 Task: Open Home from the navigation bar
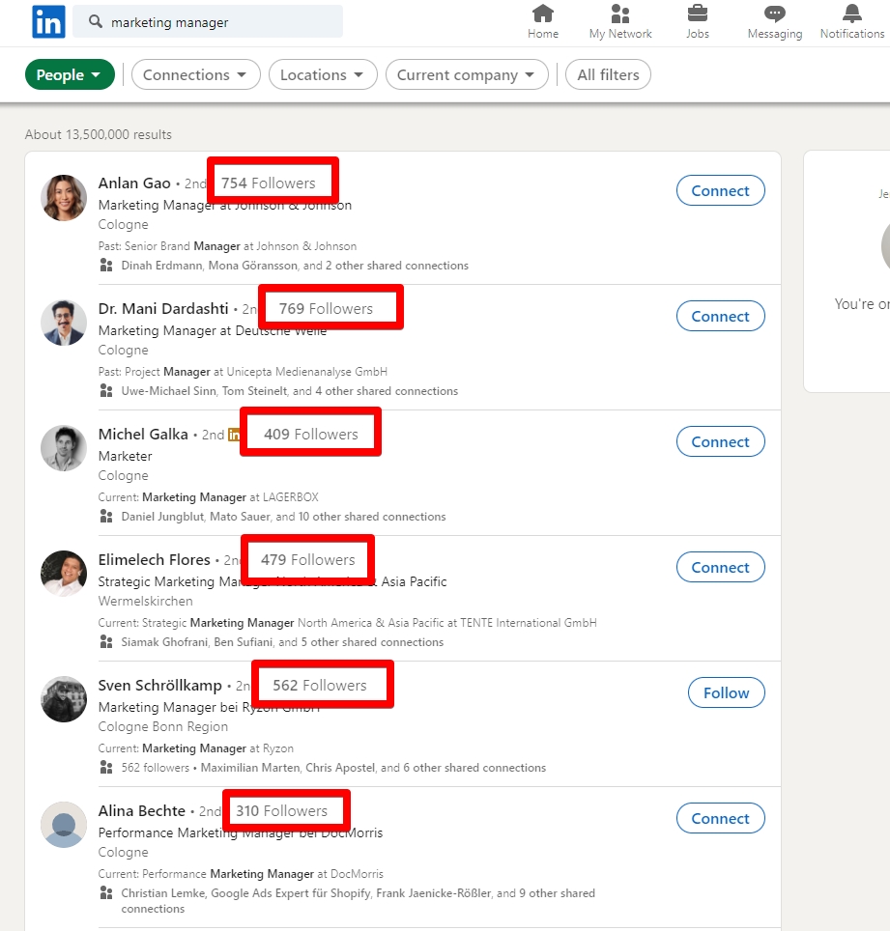pyautogui.click(x=543, y=22)
